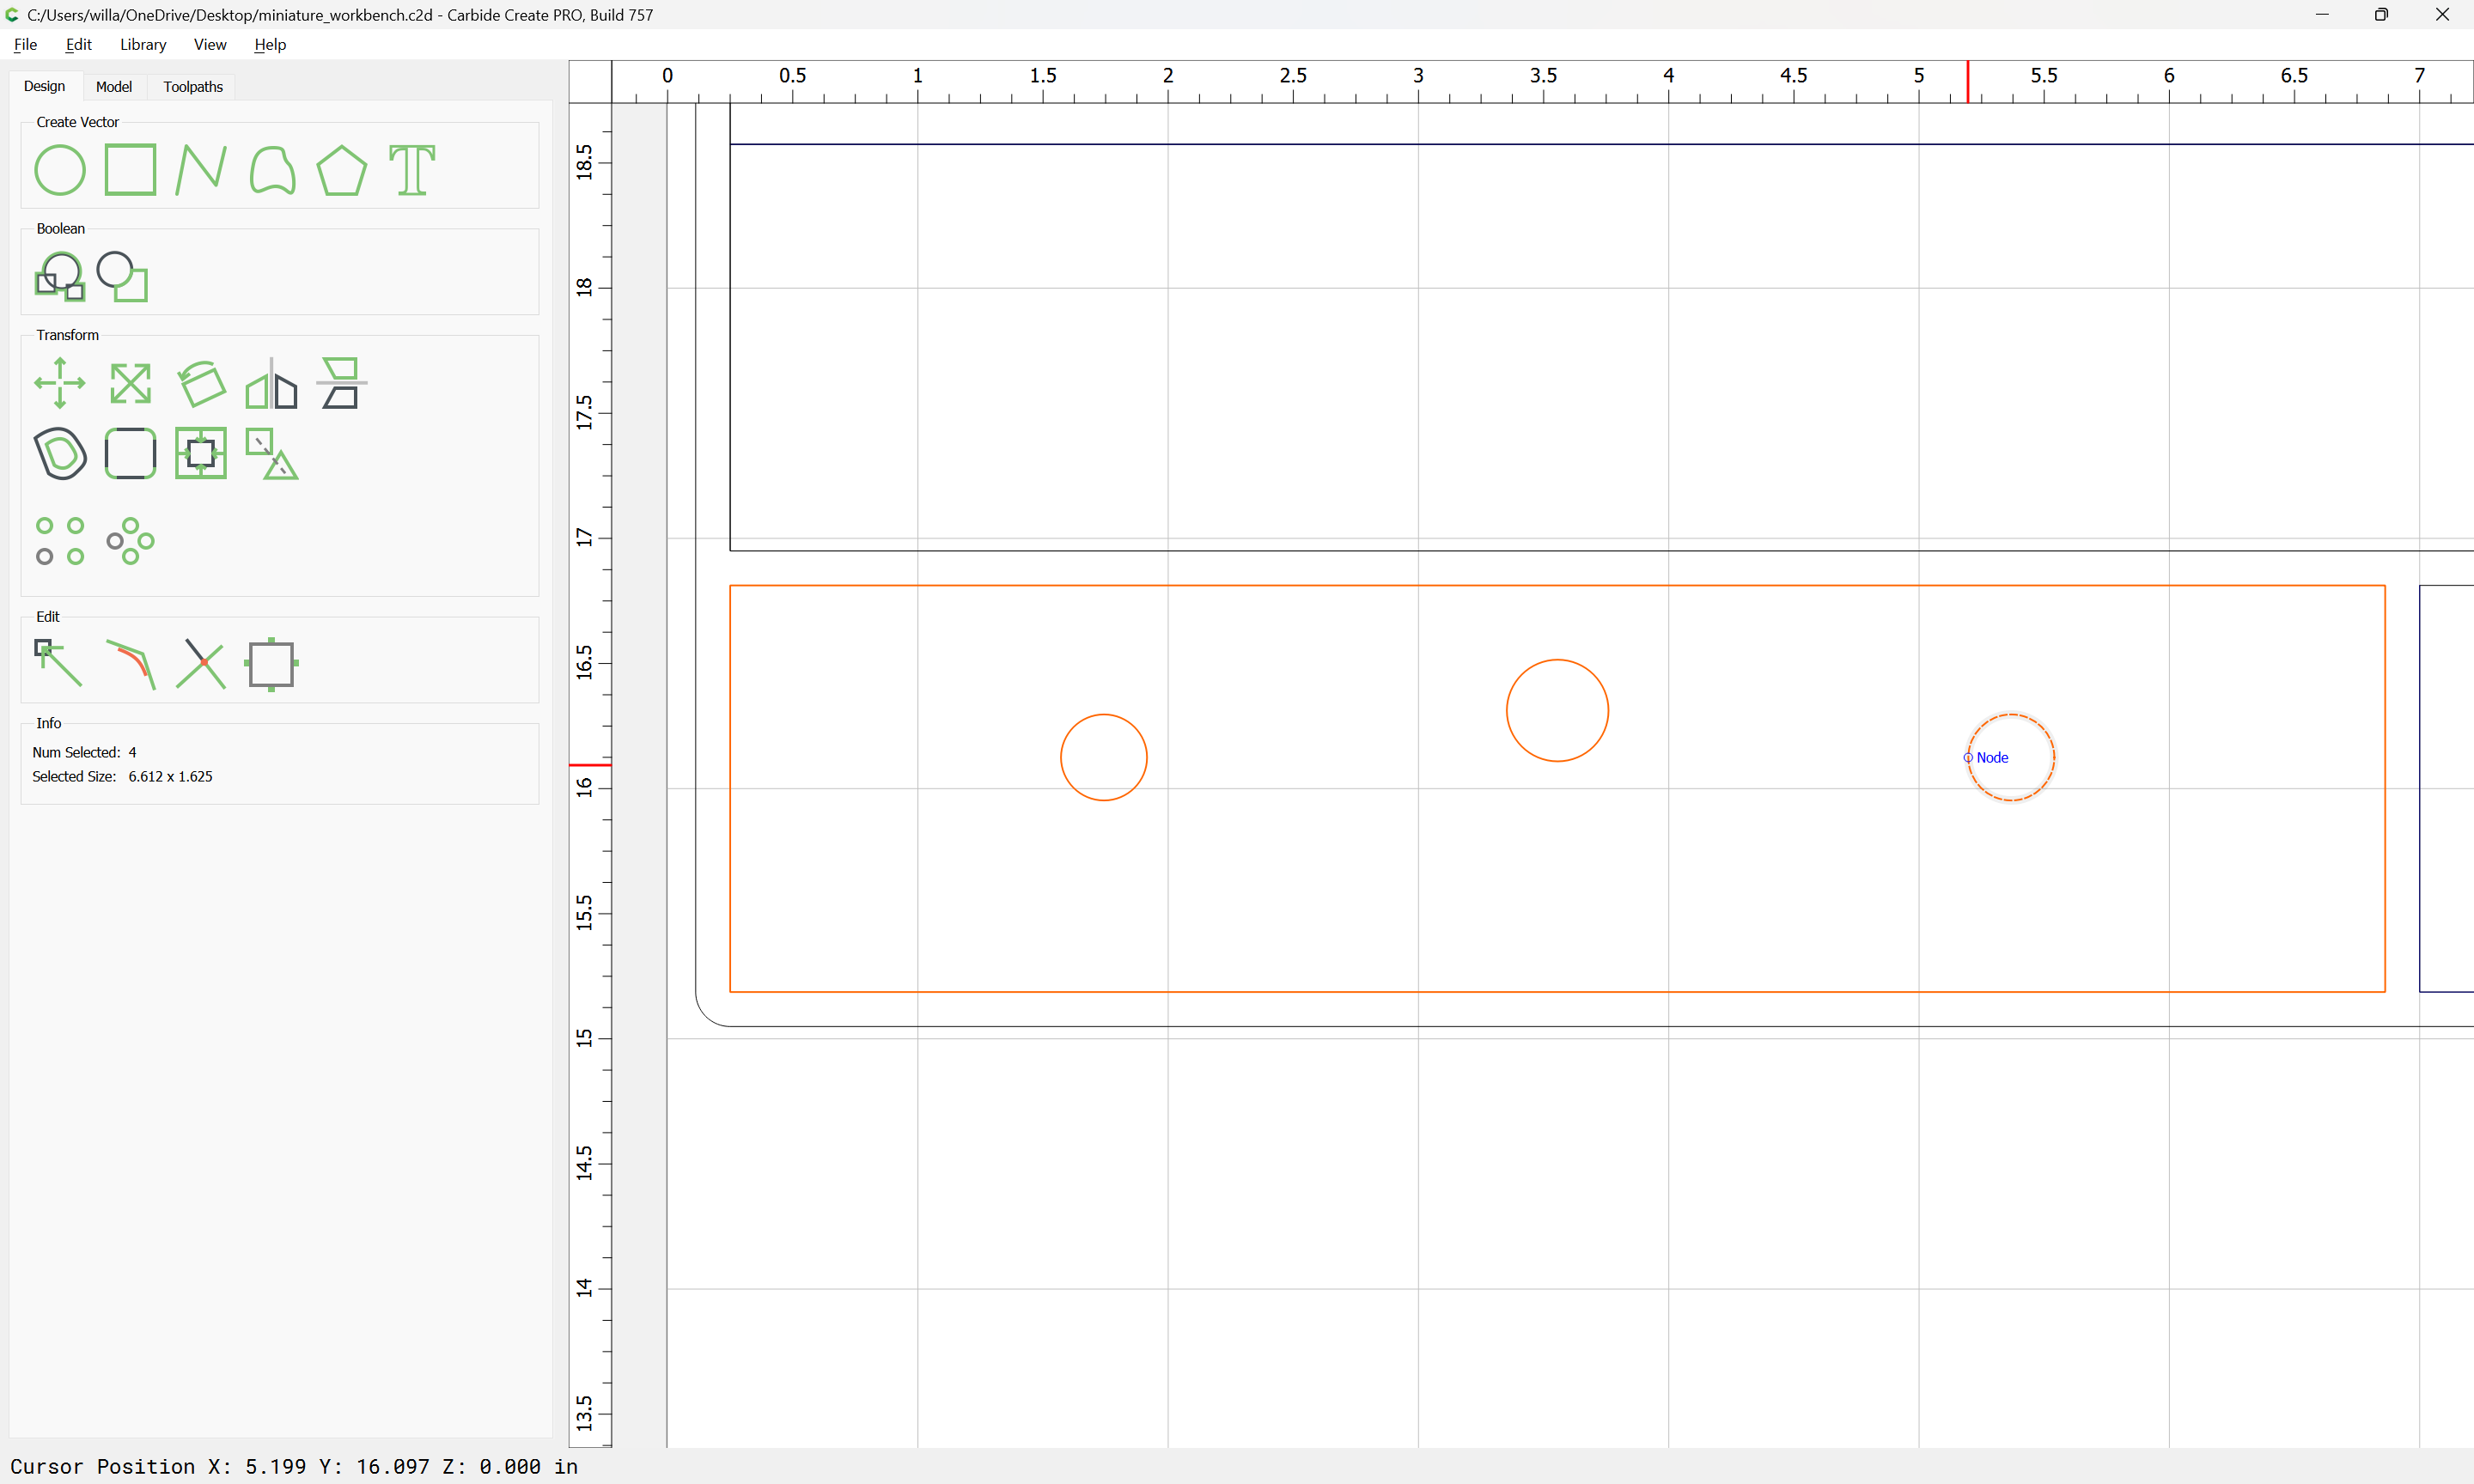The image size is (2474, 1484).
Task: Choose the Polyline drawing tool
Action: [200, 170]
